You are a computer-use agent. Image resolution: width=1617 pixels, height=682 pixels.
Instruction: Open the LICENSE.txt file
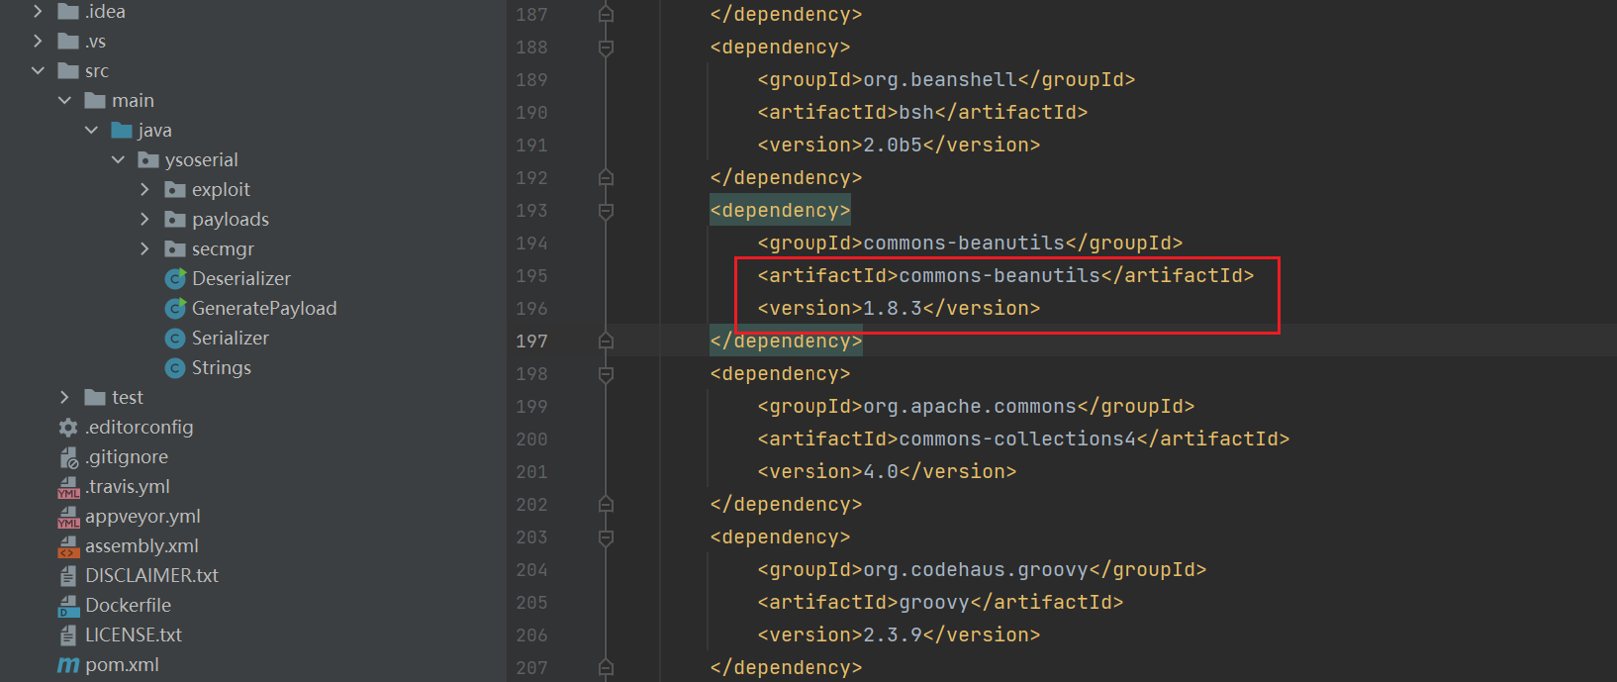[134, 635]
